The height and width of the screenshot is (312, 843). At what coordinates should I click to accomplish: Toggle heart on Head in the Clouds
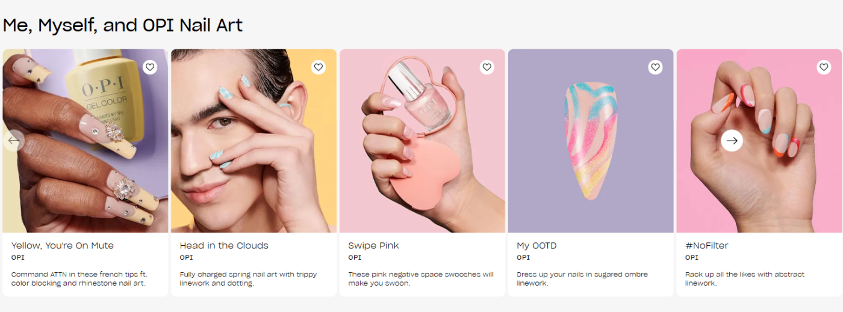pos(319,67)
